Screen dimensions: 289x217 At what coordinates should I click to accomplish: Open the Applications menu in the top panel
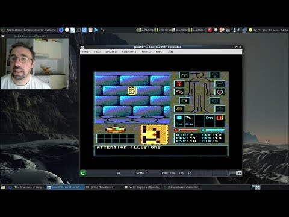pos(14,30)
